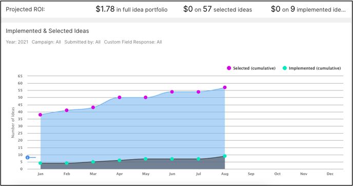Viewport: 353px width, 186px height.
Task: Click the Implemented & Selected Ideas title
Action: 47,31
